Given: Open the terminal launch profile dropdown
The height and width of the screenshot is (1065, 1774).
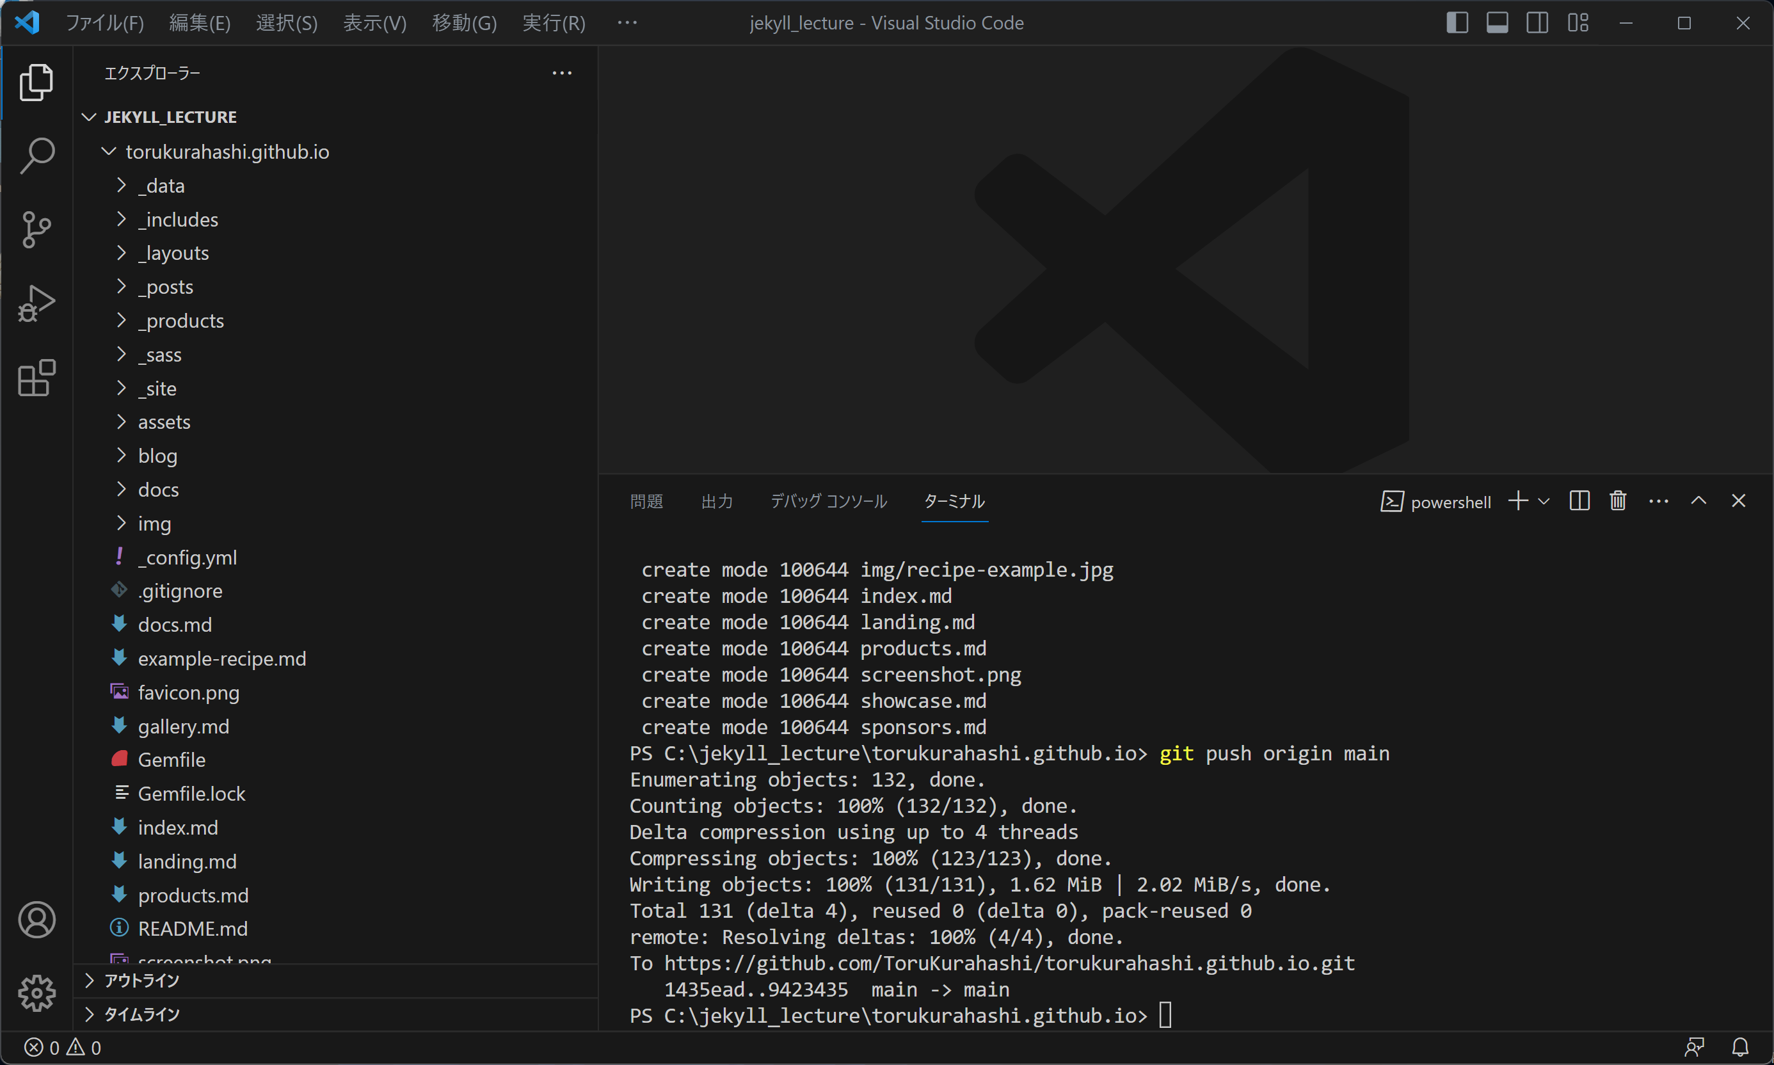Looking at the screenshot, I should 1544,501.
